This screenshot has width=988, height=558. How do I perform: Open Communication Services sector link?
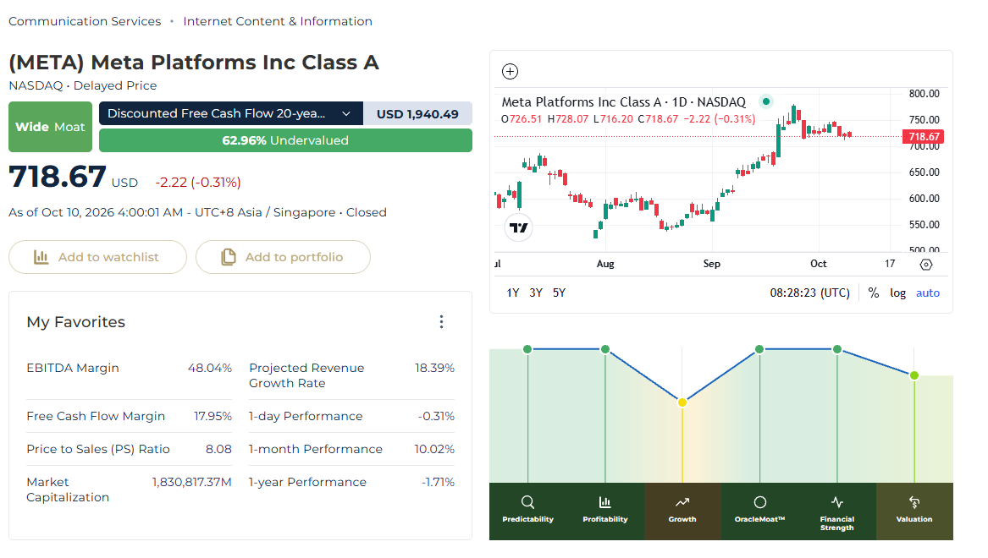85,21
